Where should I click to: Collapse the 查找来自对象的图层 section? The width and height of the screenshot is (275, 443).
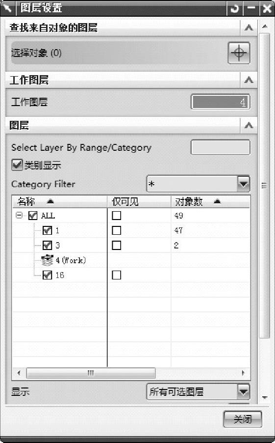pos(249,28)
